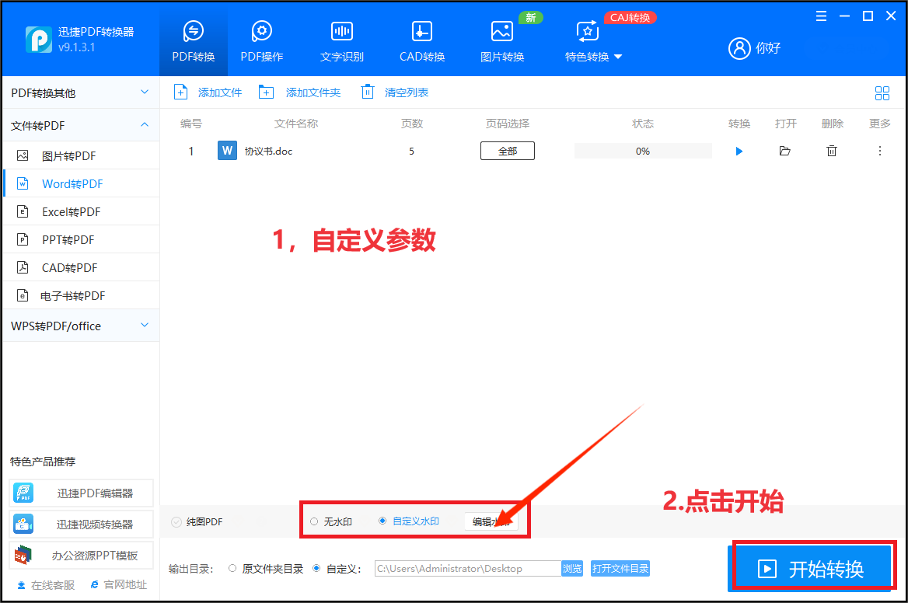Click the 协议书.doc file name
Screen dimensions: 908x603
tap(268, 151)
